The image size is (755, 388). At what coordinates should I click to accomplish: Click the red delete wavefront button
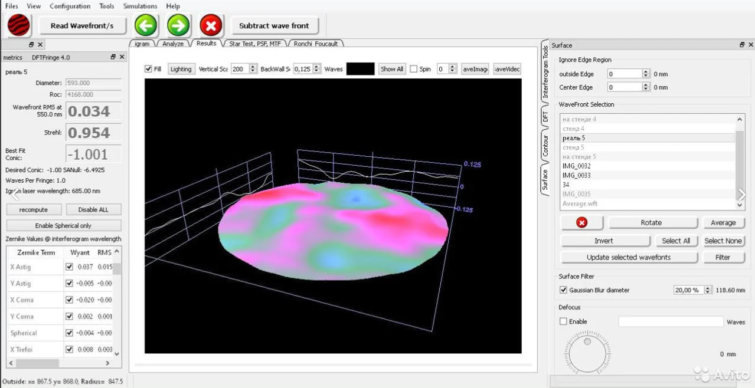point(581,222)
